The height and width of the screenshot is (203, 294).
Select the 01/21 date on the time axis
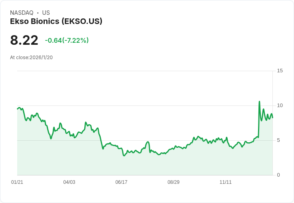point(17,182)
